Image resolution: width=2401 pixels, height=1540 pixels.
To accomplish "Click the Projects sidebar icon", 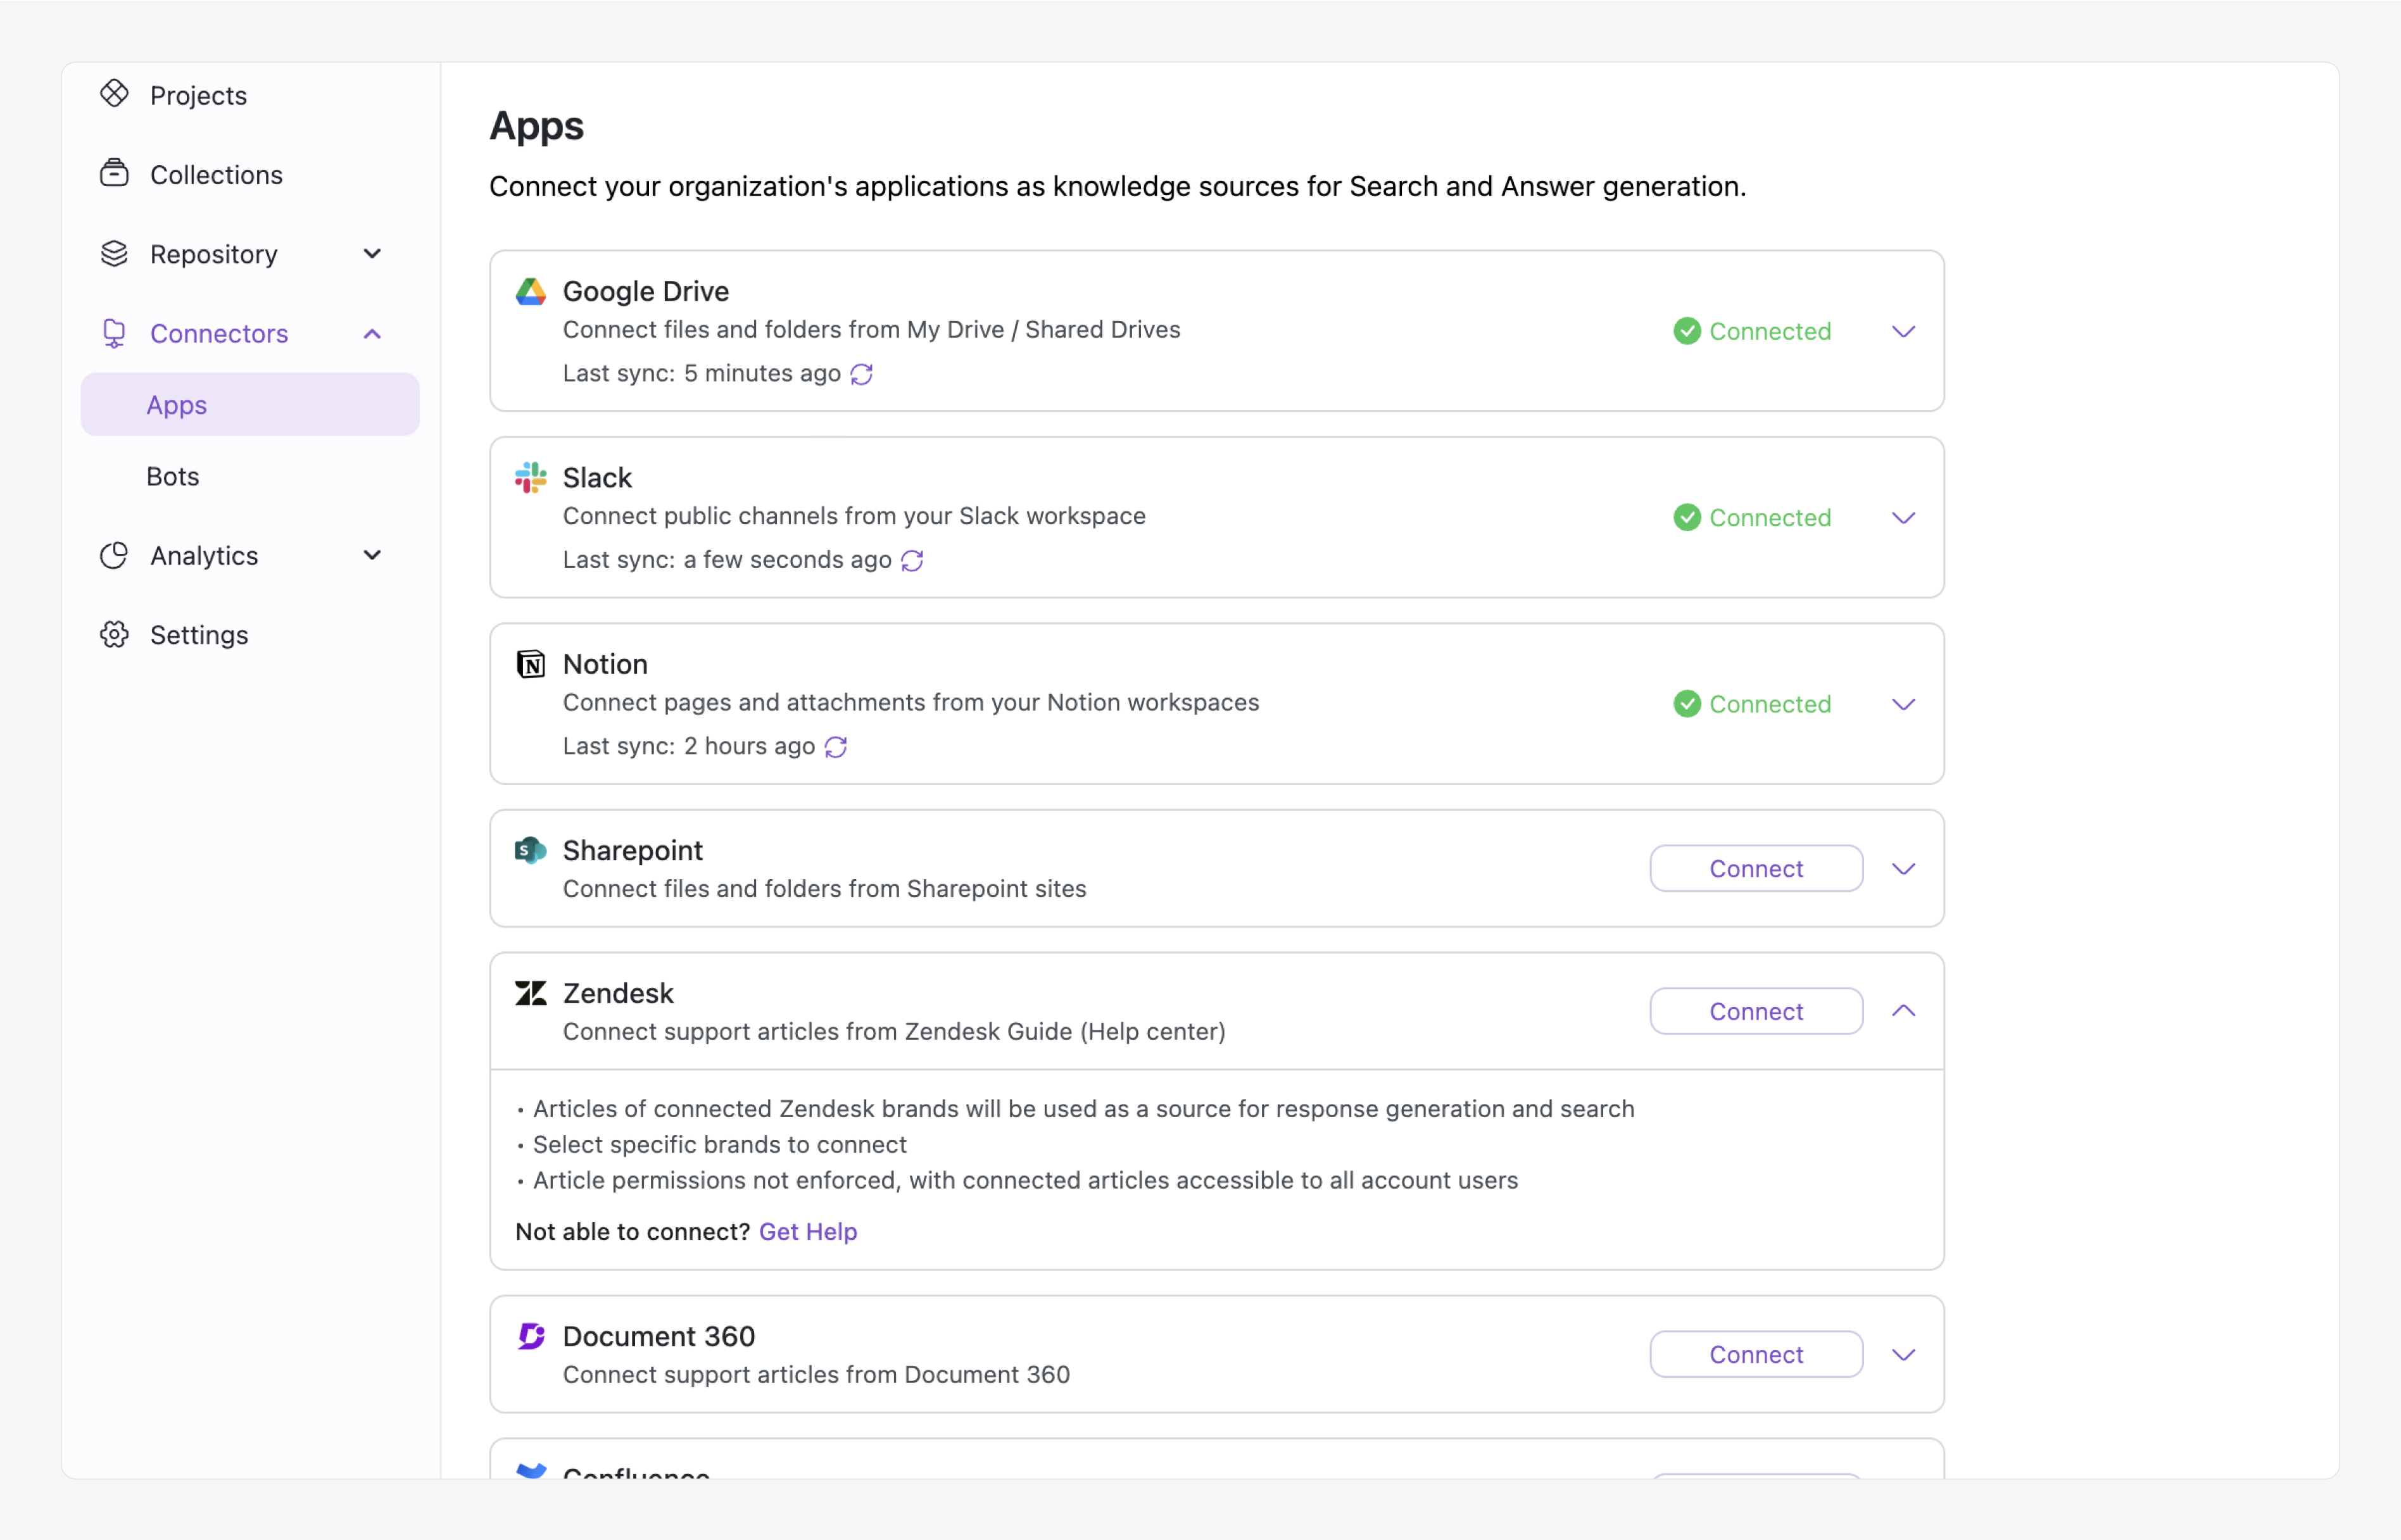I will click(x=114, y=94).
